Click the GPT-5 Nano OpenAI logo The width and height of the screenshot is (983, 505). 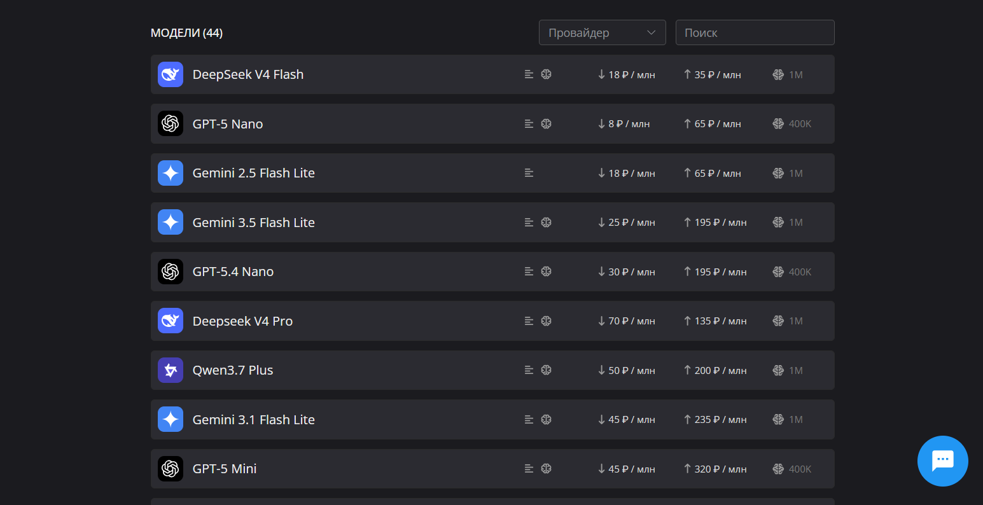pos(171,123)
